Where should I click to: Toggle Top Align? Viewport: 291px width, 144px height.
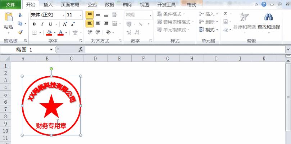pyautogui.click(x=90, y=15)
